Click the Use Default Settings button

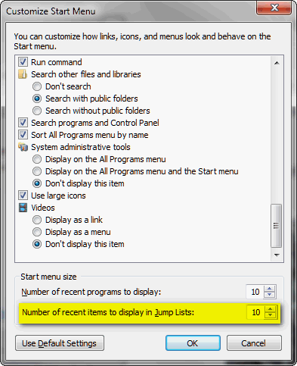coord(60,343)
